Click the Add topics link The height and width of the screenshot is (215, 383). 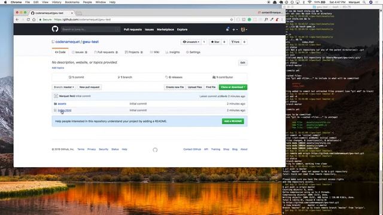(58, 67)
